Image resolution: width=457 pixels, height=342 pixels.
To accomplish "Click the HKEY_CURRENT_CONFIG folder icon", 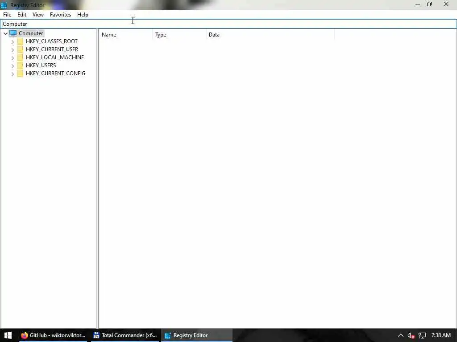I will [x=20, y=73].
